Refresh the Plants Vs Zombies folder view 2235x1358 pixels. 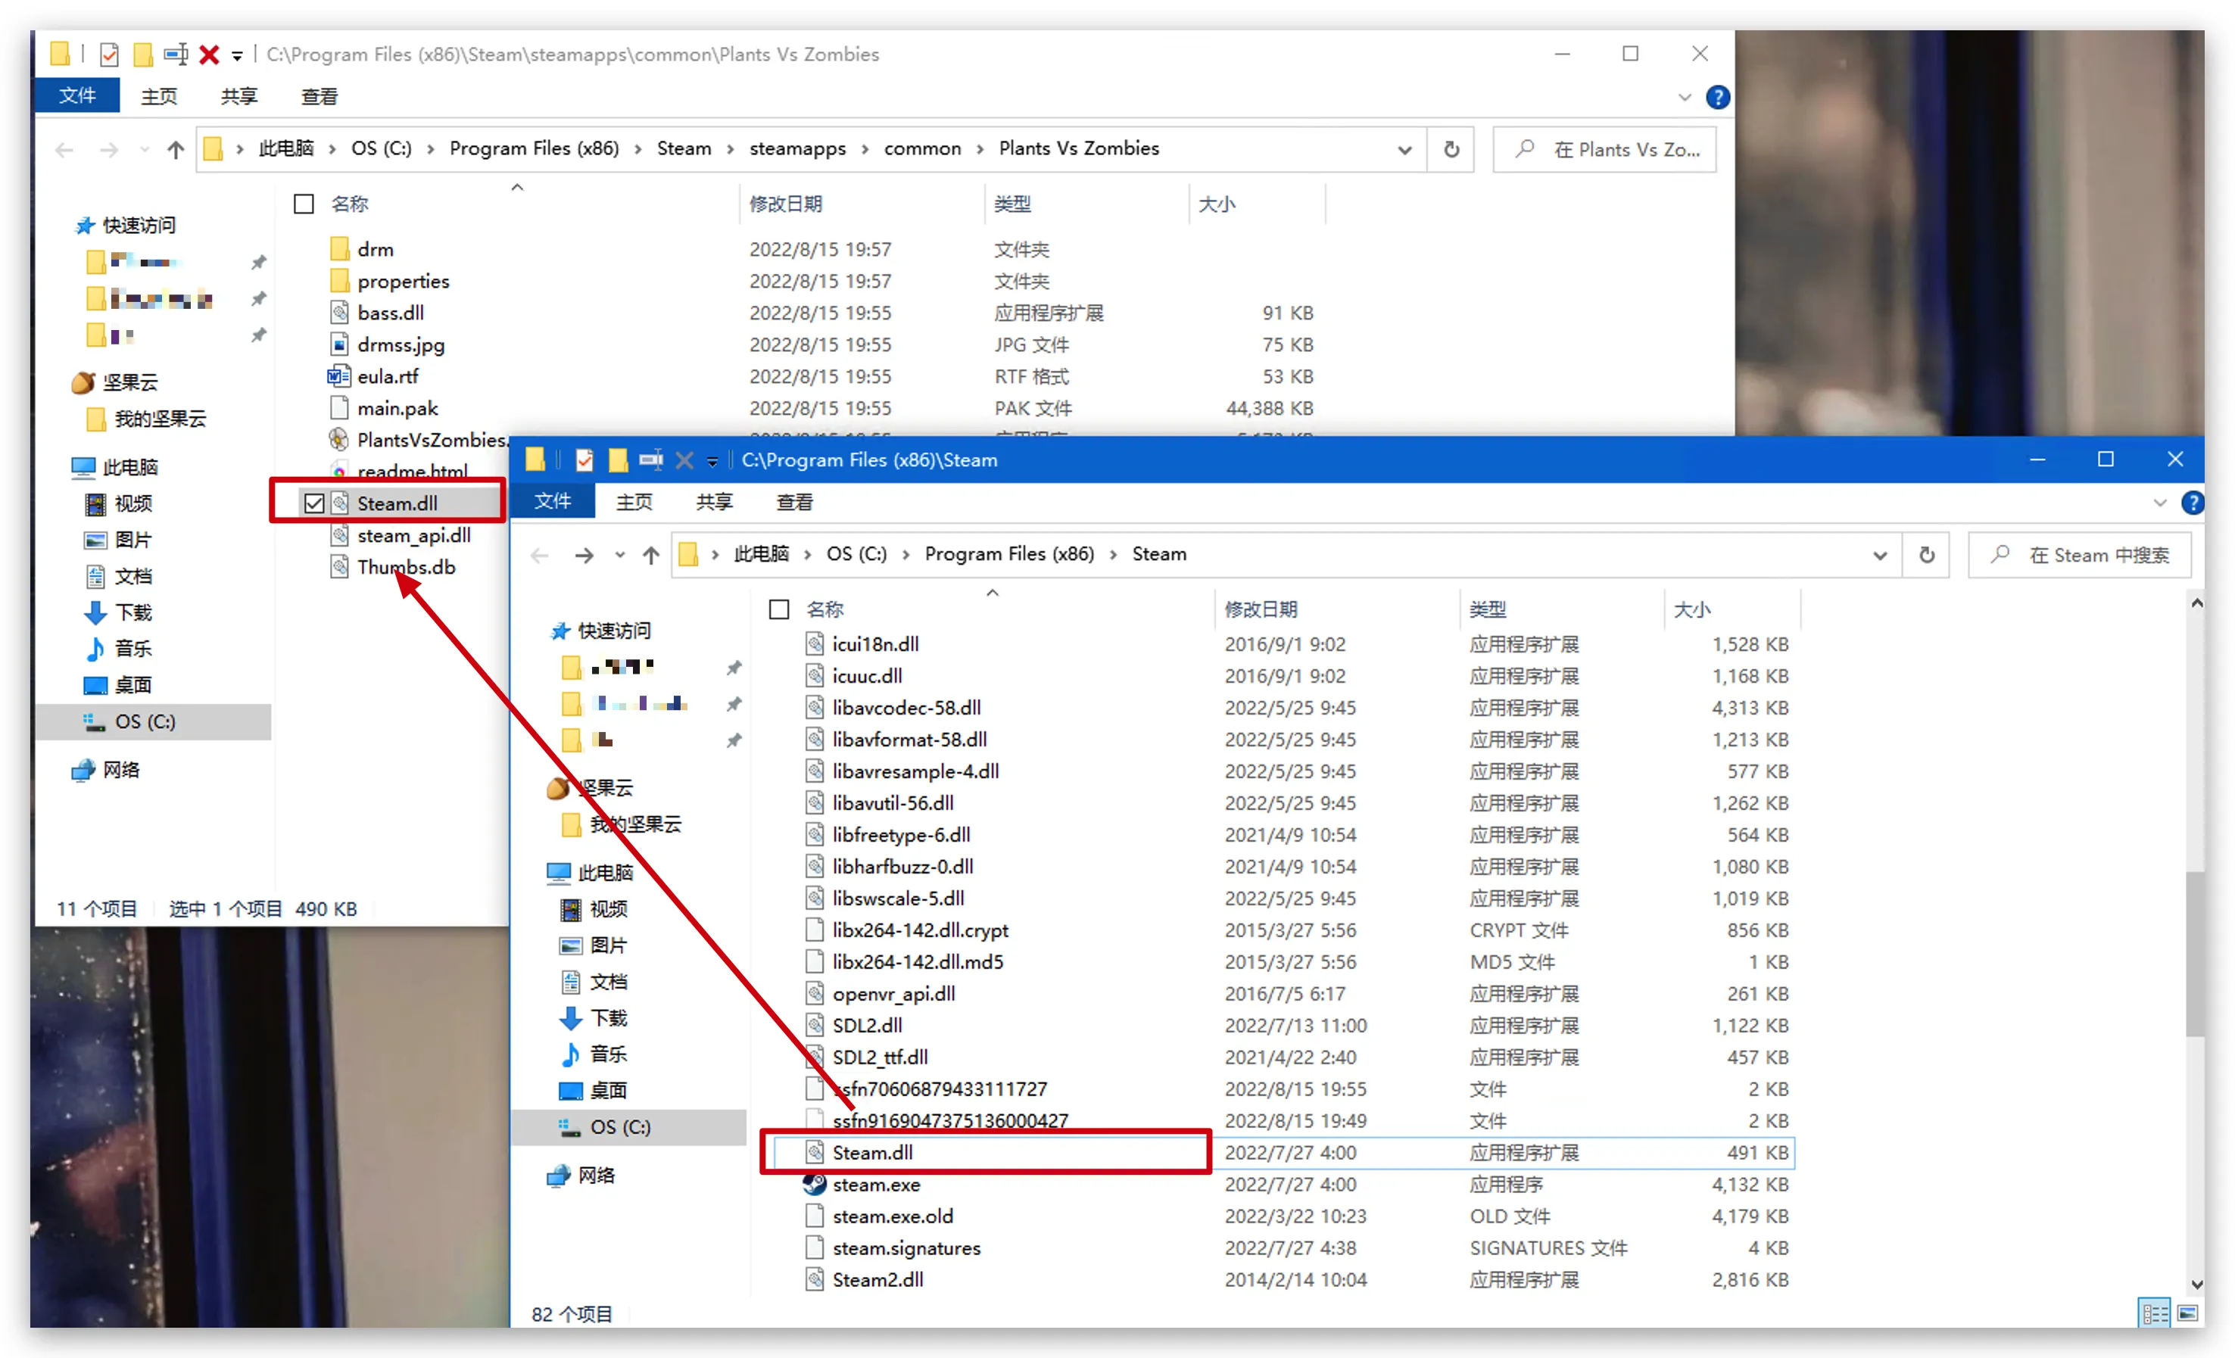pyautogui.click(x=1451, y=149)
